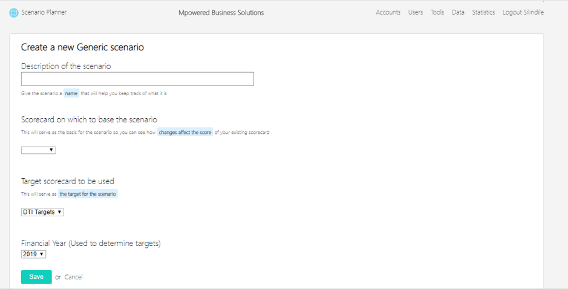Open the Tools menu

[x=437, y=12]
